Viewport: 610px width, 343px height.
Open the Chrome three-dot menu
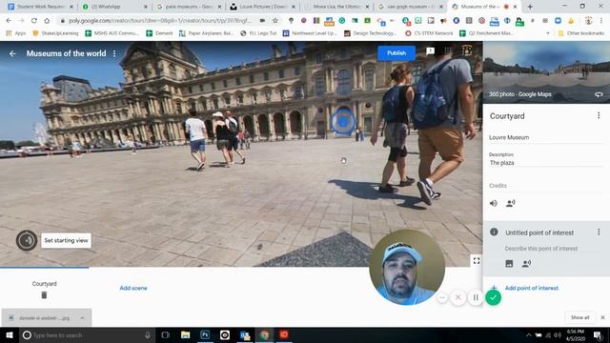tap(601, 21)
